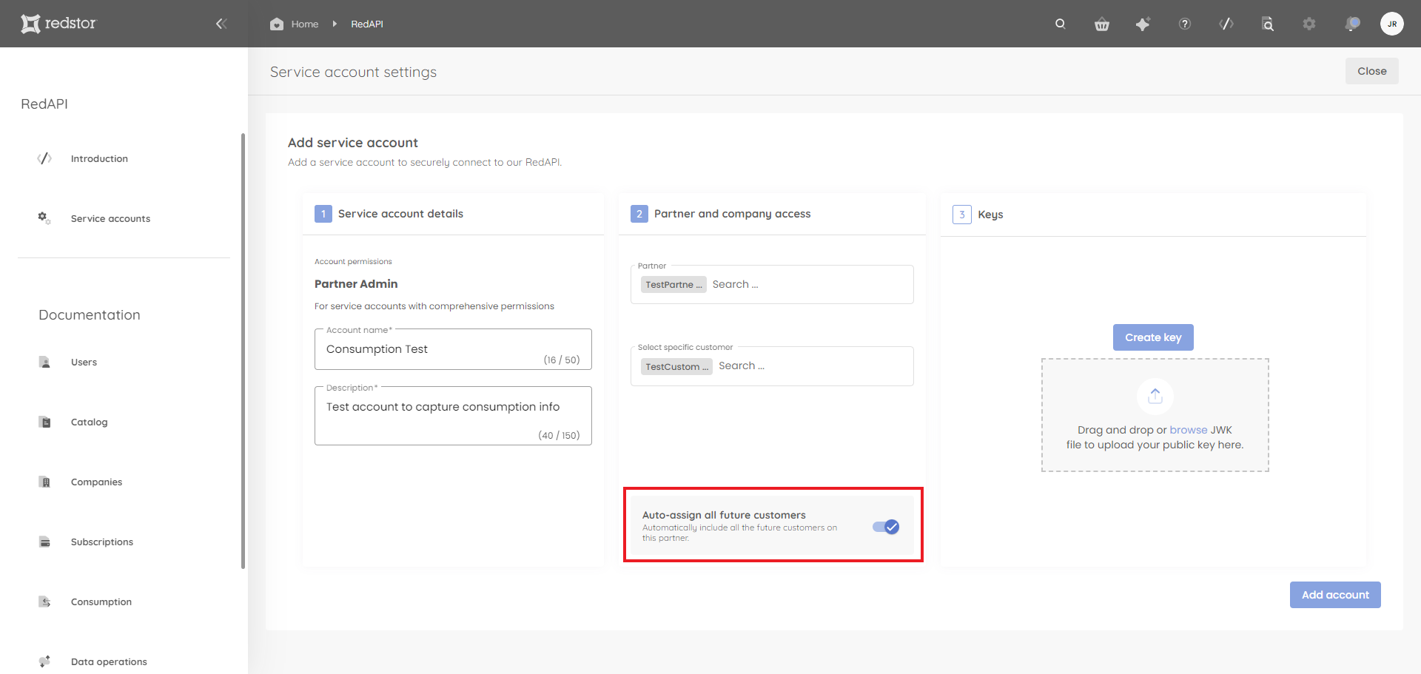Click the sparkle star icon in top bar
Screen dimensions: 1421x674
[1143, 24]
